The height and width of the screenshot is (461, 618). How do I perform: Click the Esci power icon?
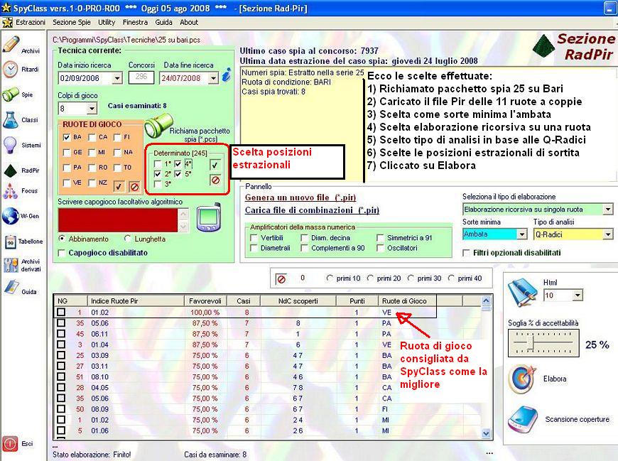tap(10, 444)
